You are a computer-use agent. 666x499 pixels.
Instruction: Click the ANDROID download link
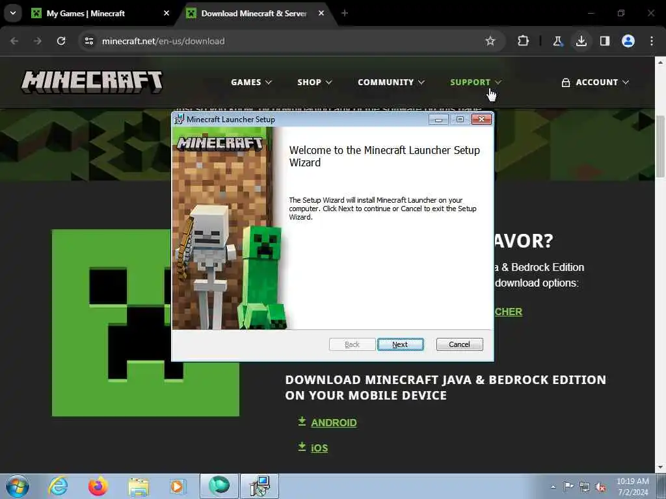[x=334, y=422]
